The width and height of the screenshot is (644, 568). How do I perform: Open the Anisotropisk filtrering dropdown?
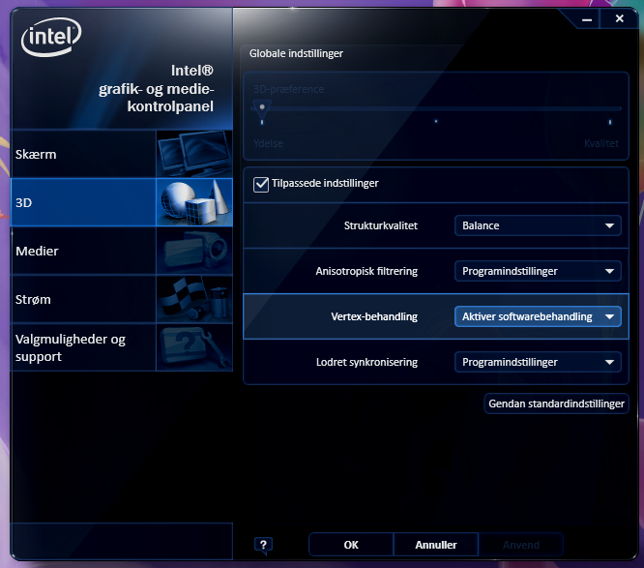pyautogui.click(x=538, y=271)
